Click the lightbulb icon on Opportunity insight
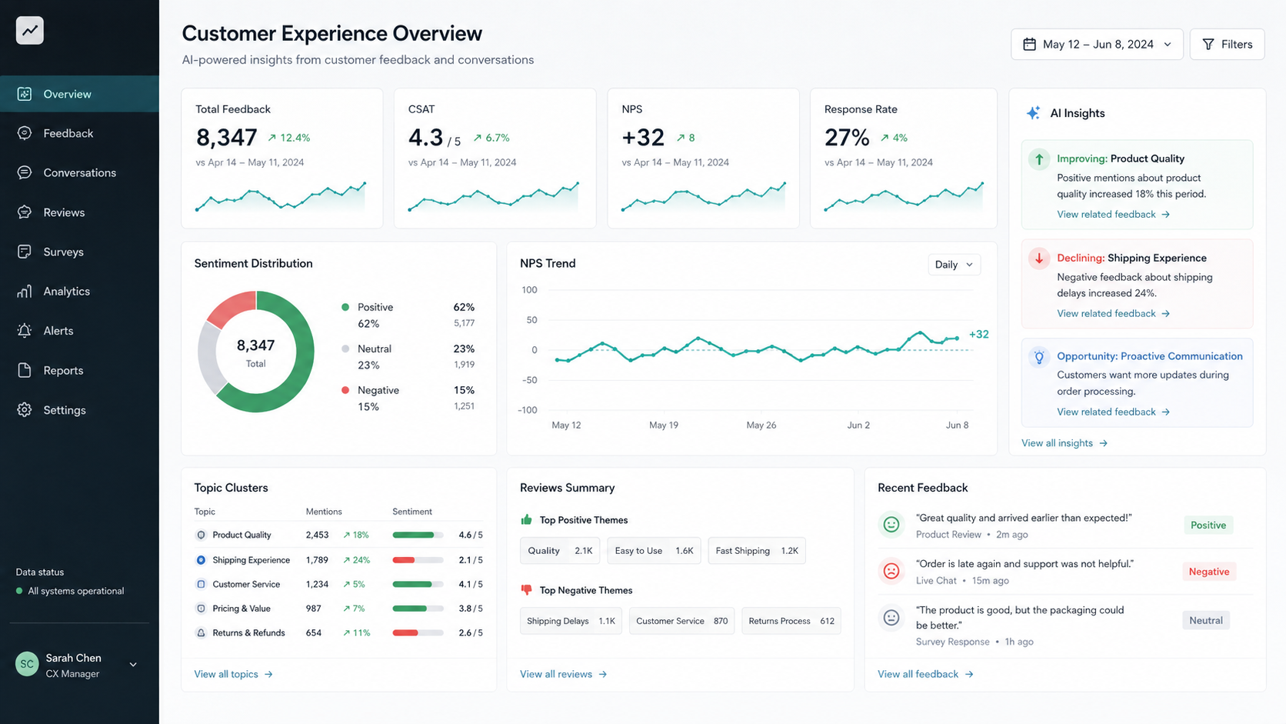1286x724 pixels. point(1039,357)
